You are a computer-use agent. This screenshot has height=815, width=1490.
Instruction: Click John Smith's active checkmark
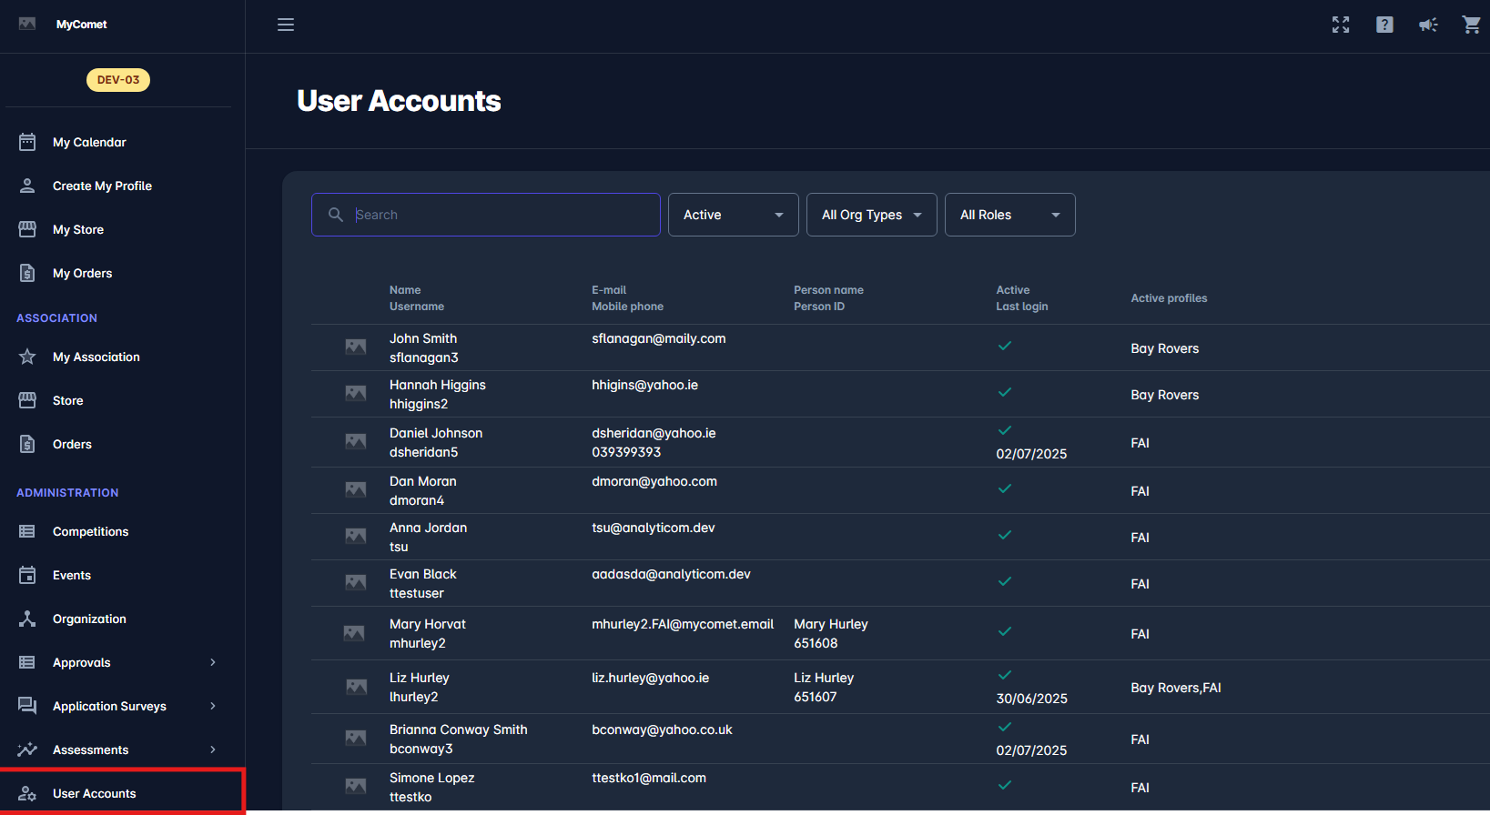pos(1005,346)
